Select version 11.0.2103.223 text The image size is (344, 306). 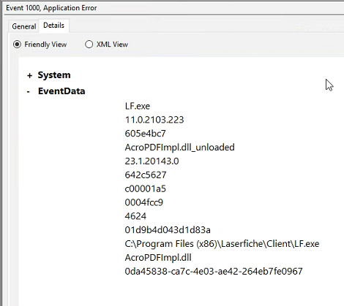pos(154,120)
